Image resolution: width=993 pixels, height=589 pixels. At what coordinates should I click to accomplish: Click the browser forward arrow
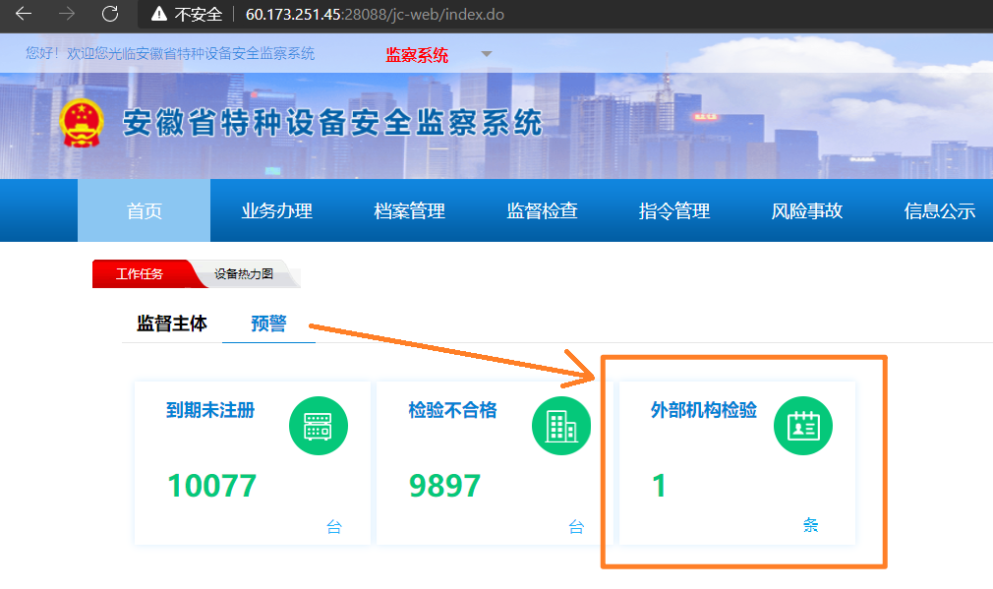(x=67, y=14)
